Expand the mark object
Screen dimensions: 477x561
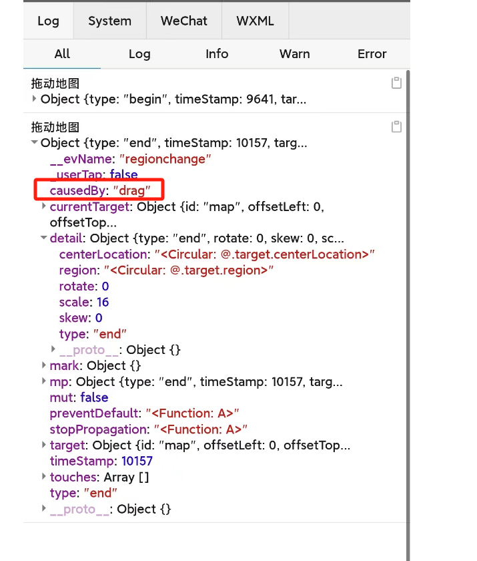pos(43,365)
